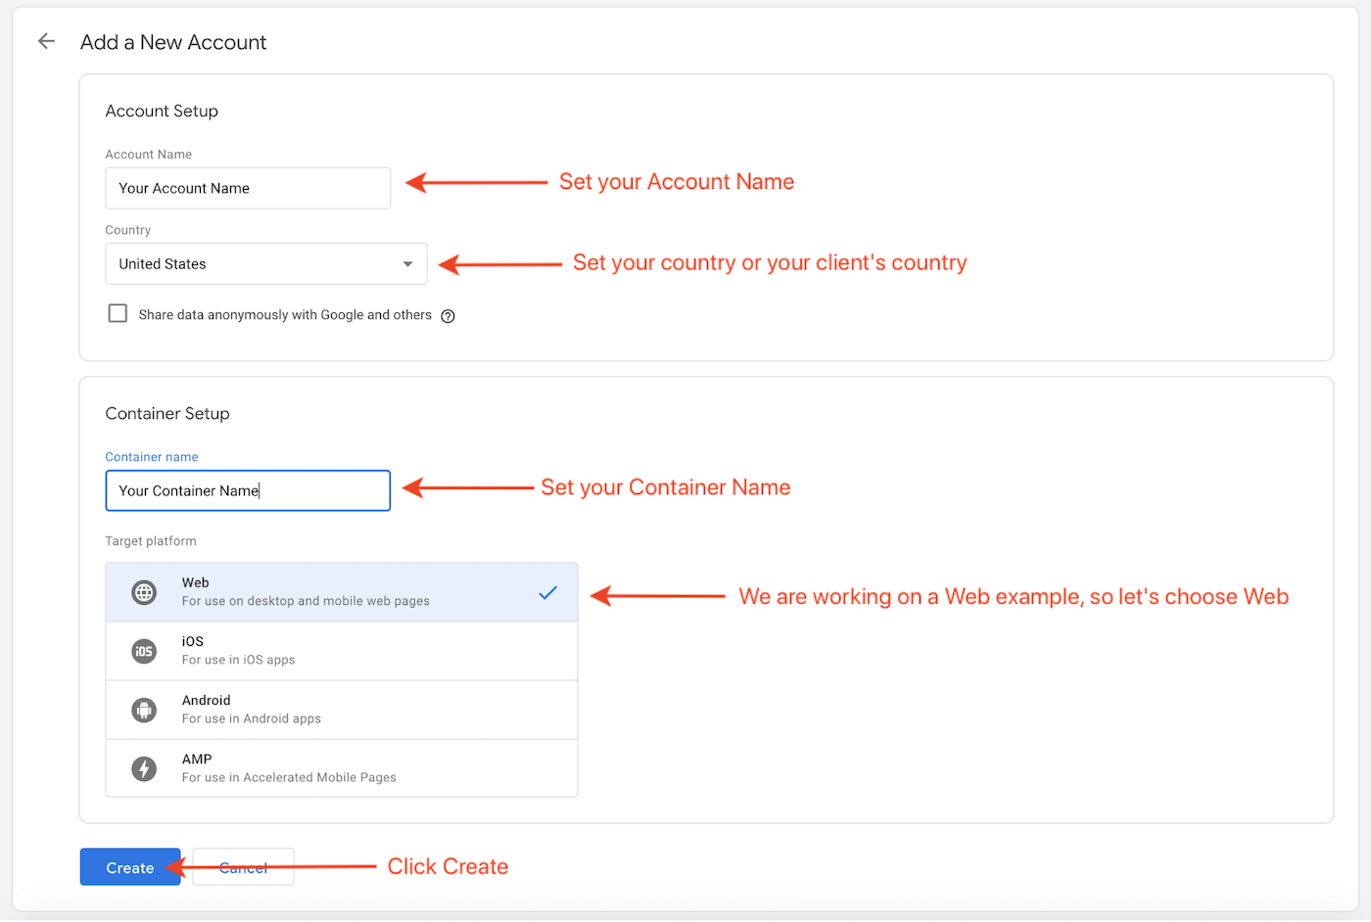Viewport: 1371px width, 922px height.
Task: Open help icon next to Share data
Action: point(448,316)
